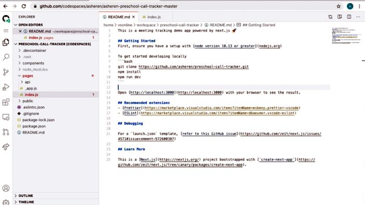Click the open changes icon in editor toolbar
Viewport: 365px width, 205px height.
[330, 17]
